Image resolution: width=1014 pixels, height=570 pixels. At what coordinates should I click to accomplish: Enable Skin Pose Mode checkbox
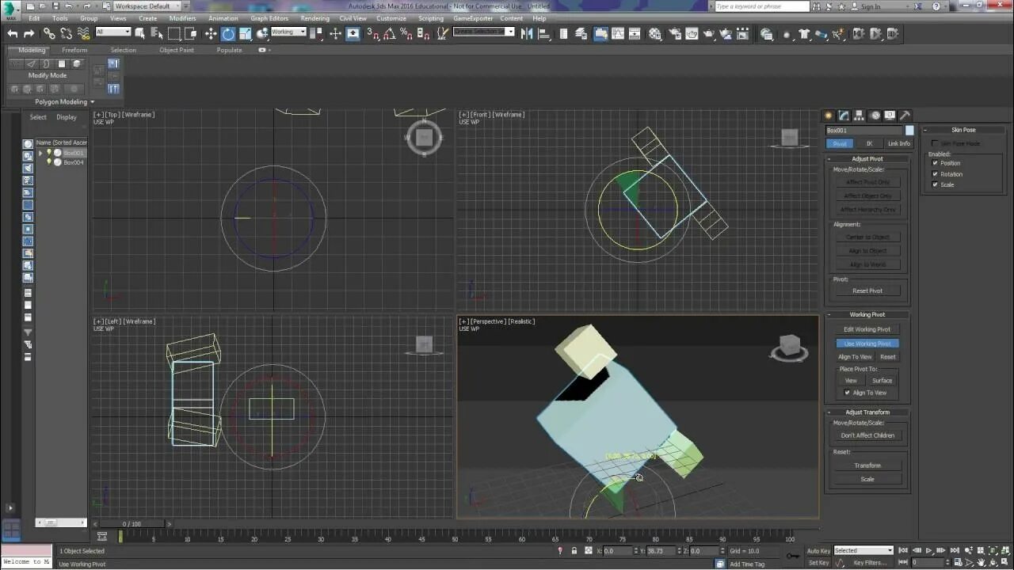pyautogui.click(x=936, y=143)
